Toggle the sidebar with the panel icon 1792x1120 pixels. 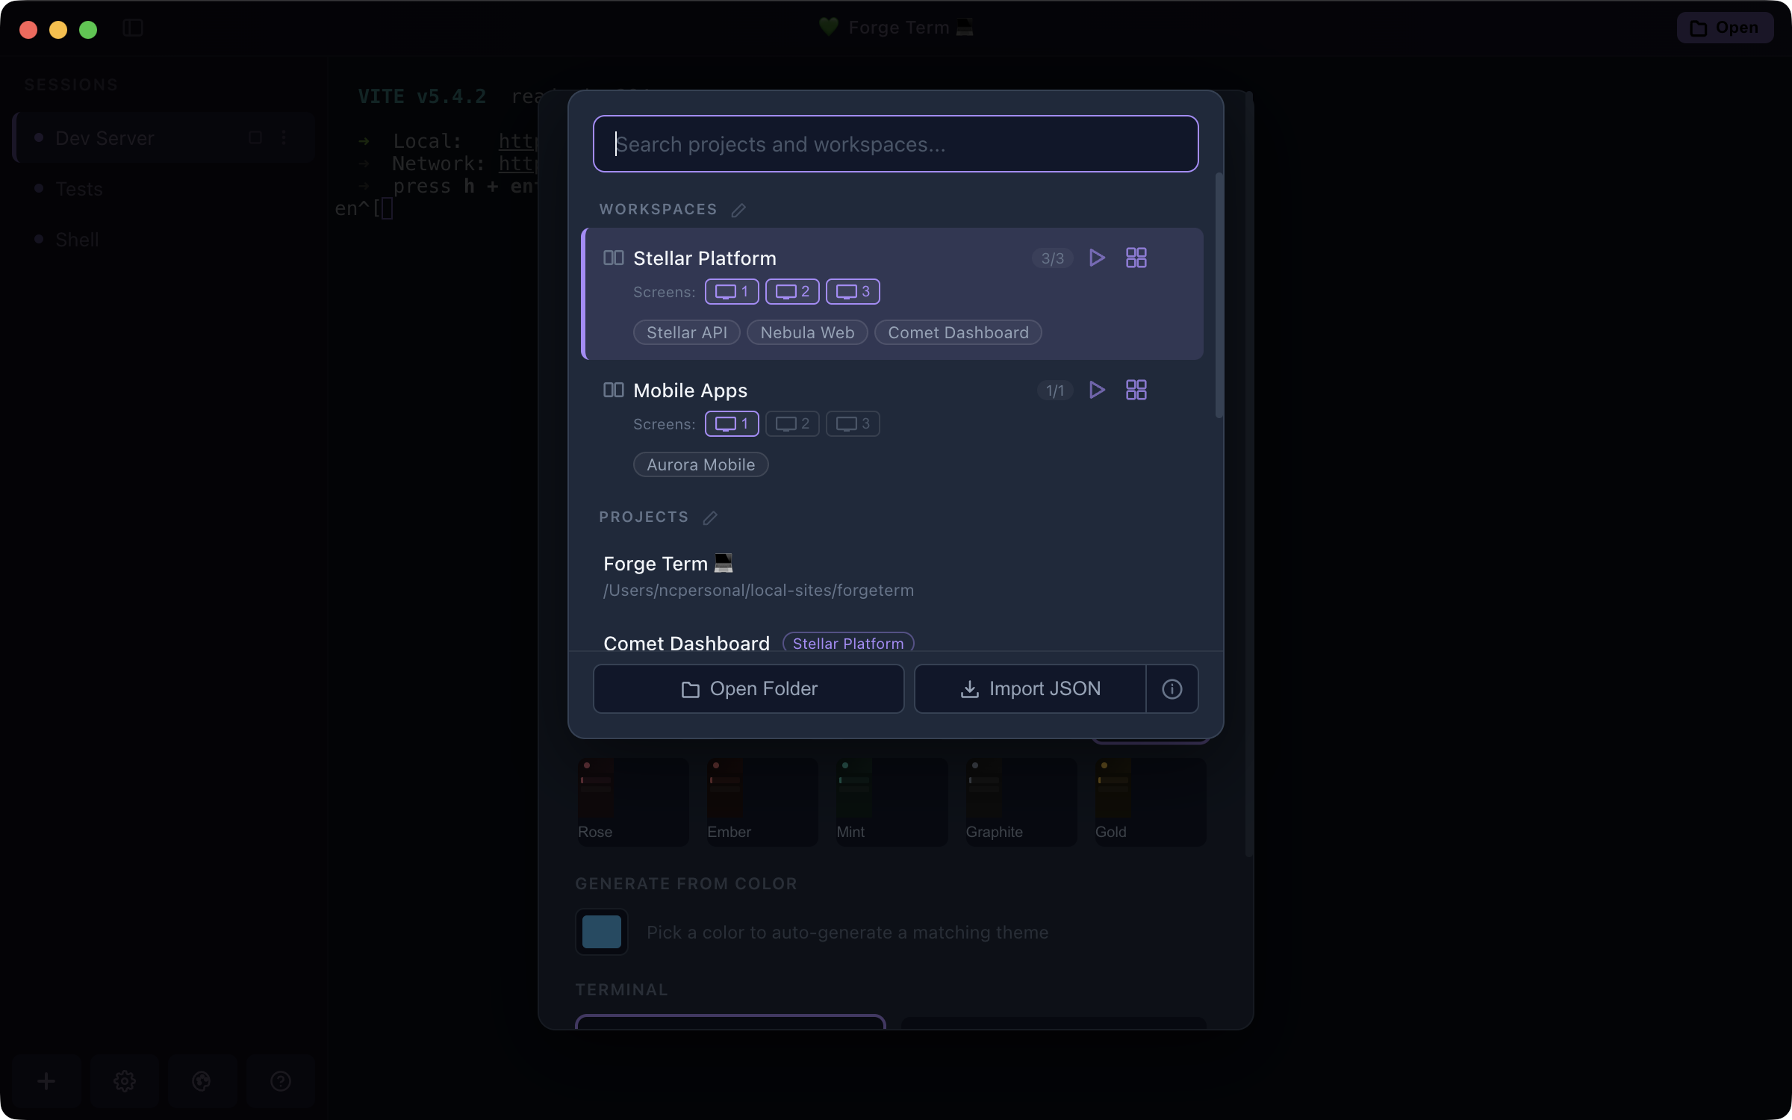132,28
